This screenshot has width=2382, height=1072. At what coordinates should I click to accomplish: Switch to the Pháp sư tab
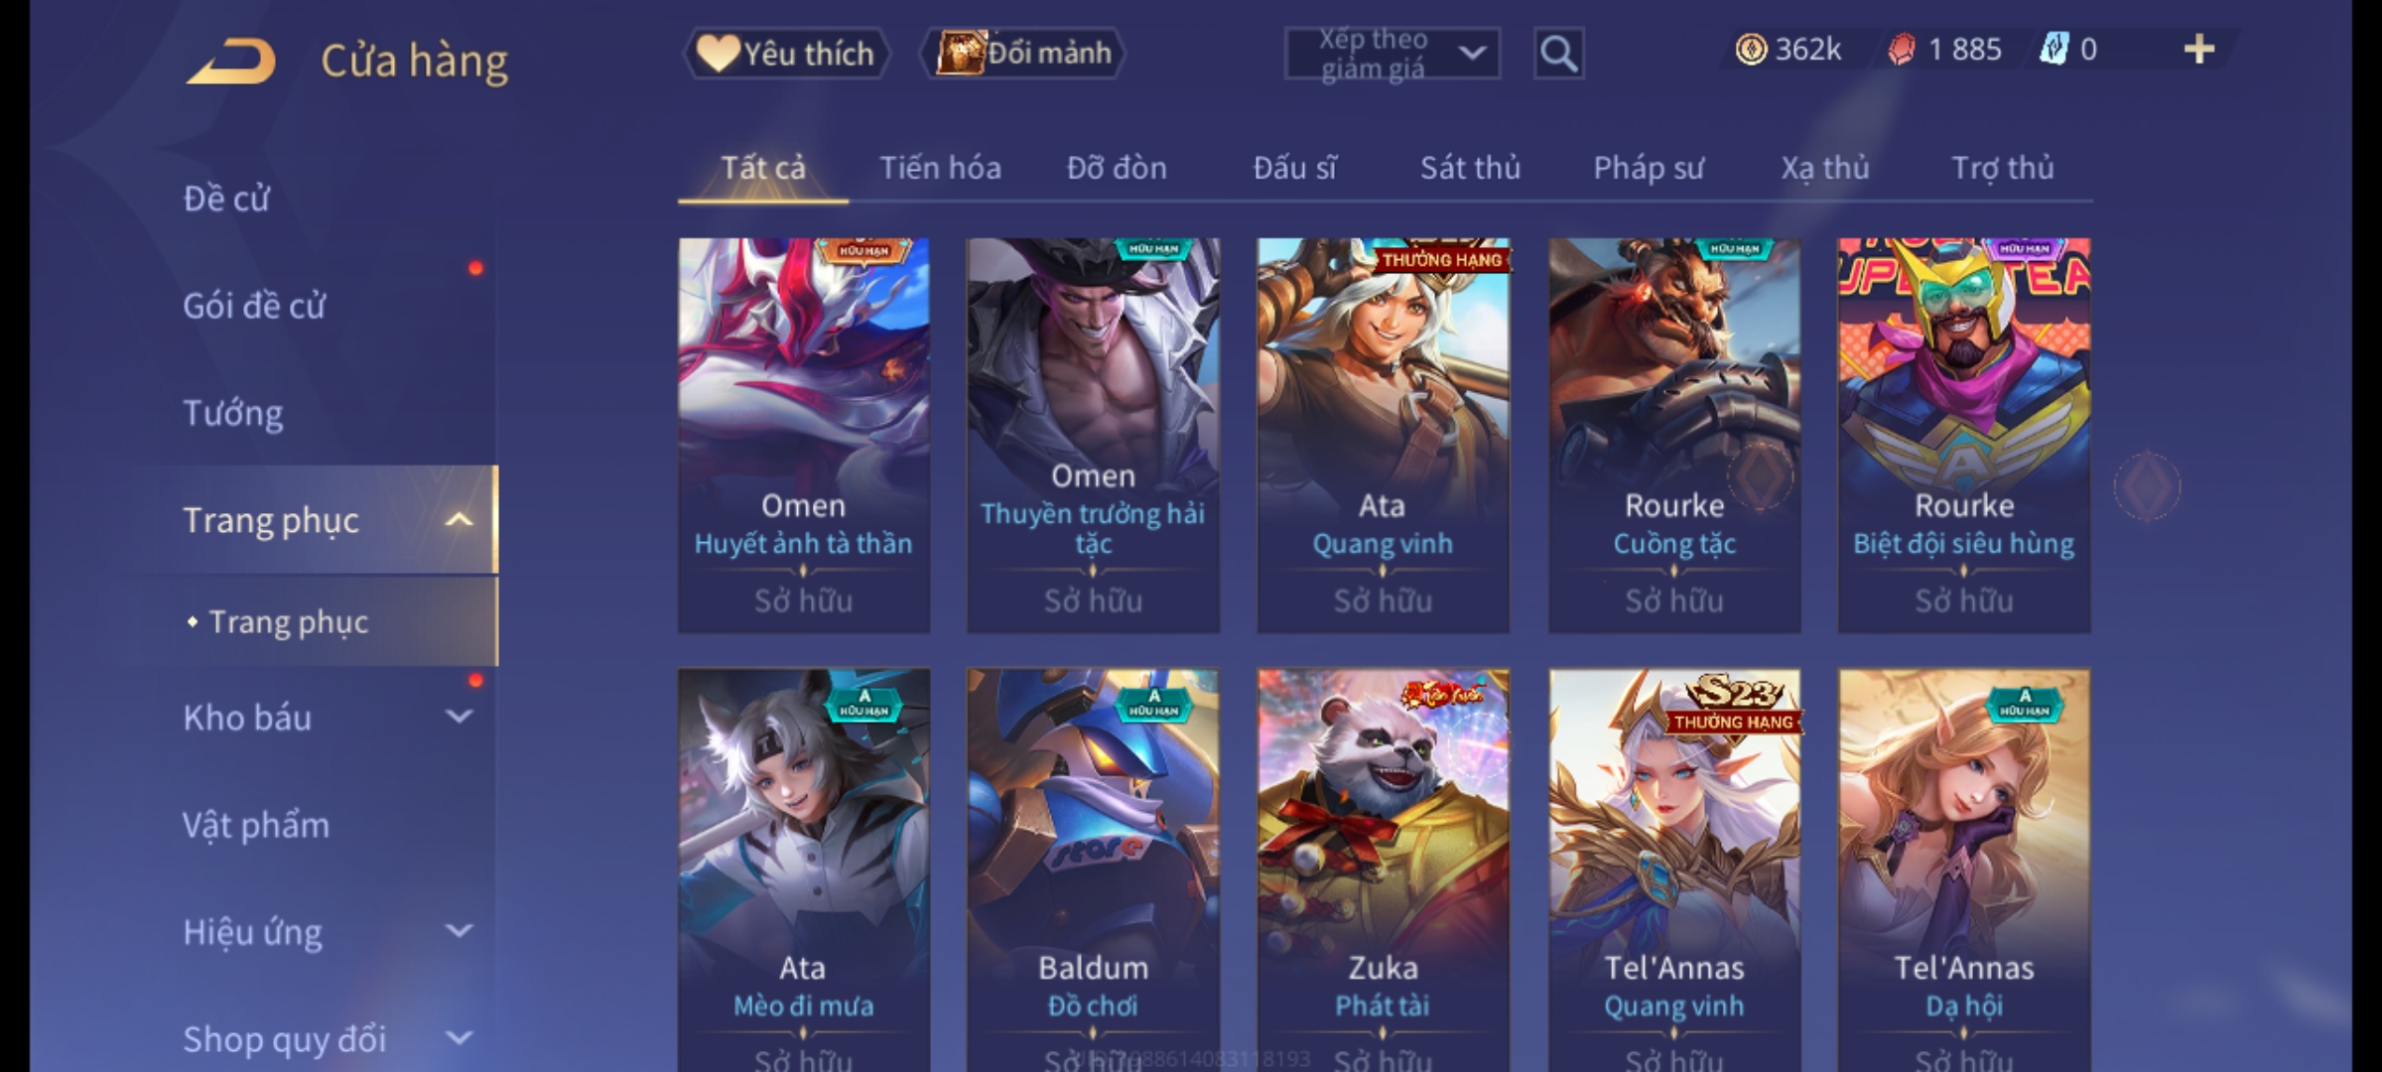(x=1648, y=168)
